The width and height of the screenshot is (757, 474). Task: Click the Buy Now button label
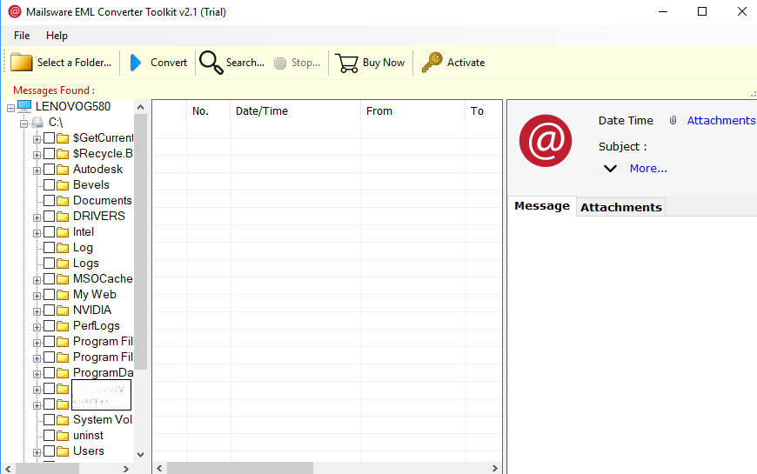tap(384, 63)
